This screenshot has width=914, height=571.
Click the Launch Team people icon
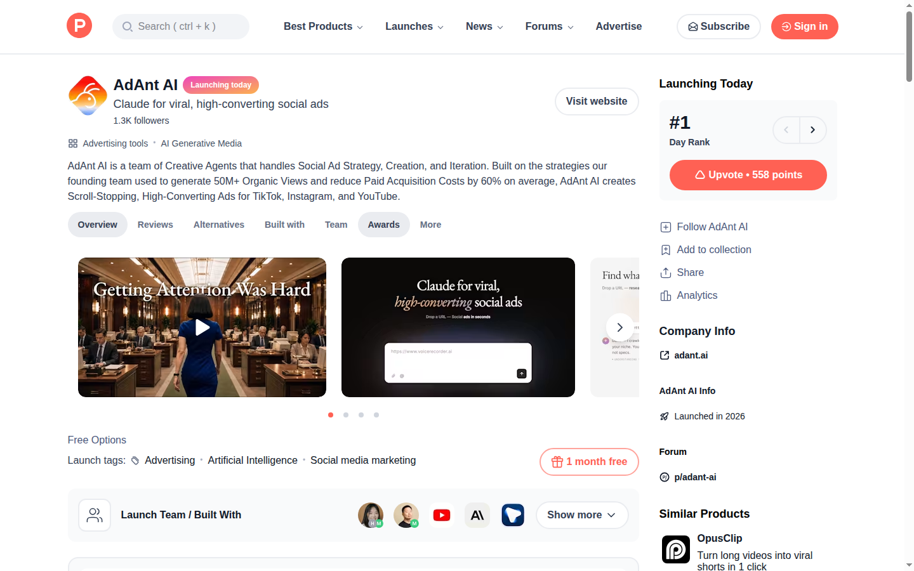point(95,515)
